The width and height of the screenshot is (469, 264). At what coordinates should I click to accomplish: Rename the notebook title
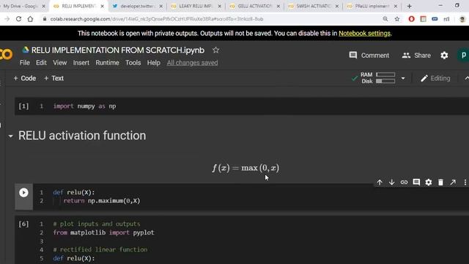click(118, 50)
